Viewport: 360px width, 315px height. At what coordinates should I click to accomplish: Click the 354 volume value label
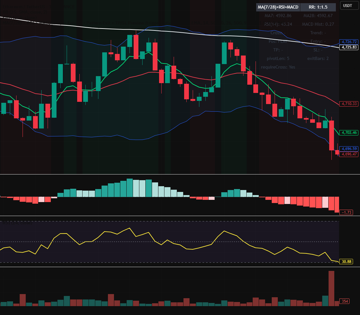coord(344,301)
